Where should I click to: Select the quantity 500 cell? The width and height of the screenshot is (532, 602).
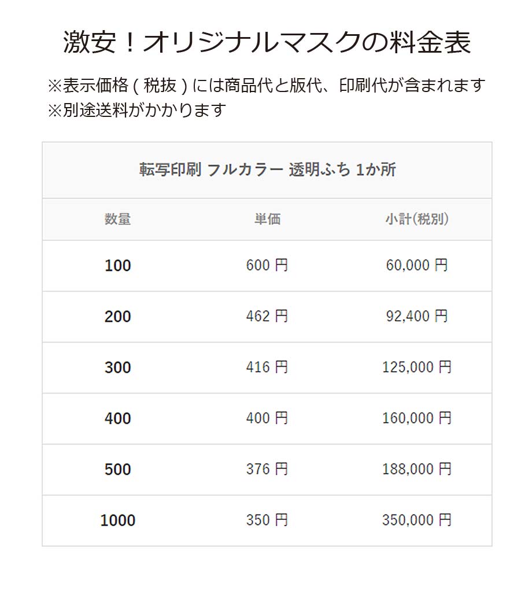[x=117, y=469]
